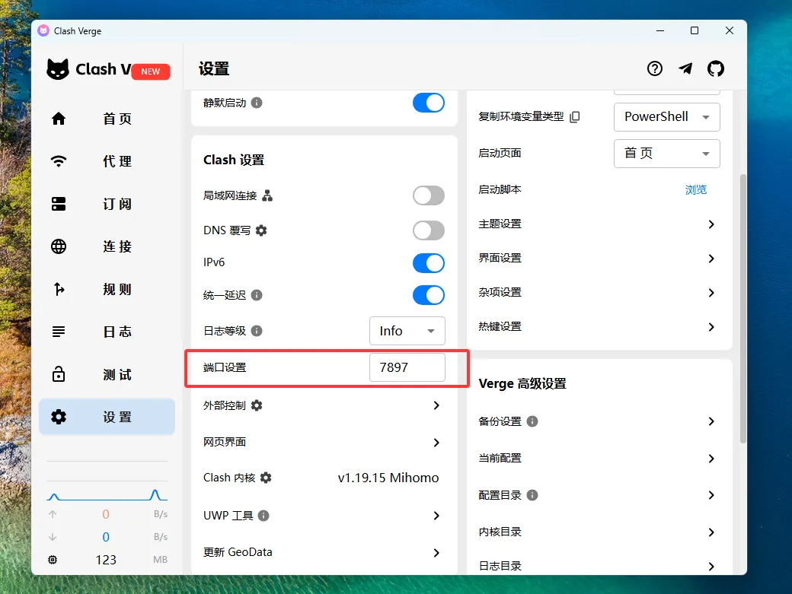The height and width of the screenshot is (594, 792).
Task: Open the gear settings beside DNS 覆写
Action: [261, 230]
